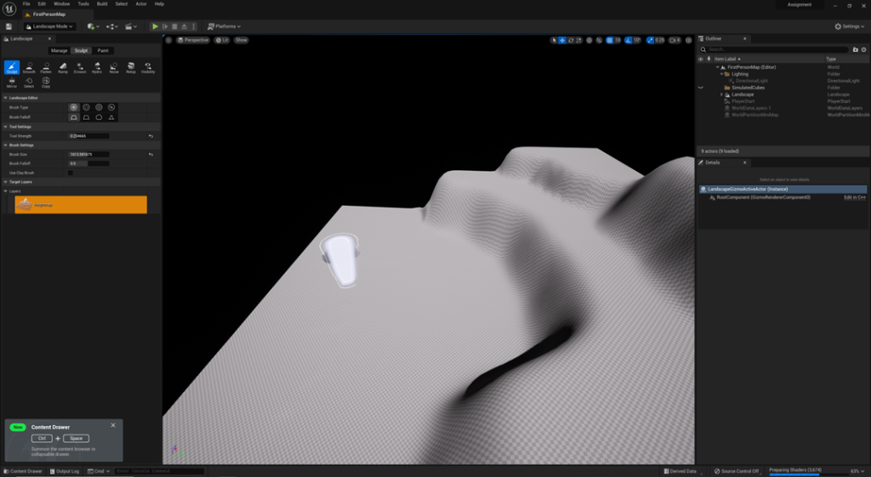Toggle grid snapping in viewport toolbar

click(x=610, y=40)
